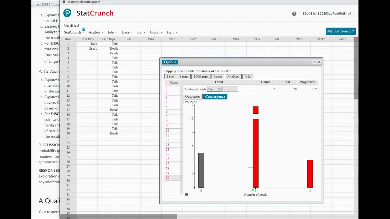Expand the applet window to full size
This screenshot has width=390, height=219.
[x=314, y=62]
